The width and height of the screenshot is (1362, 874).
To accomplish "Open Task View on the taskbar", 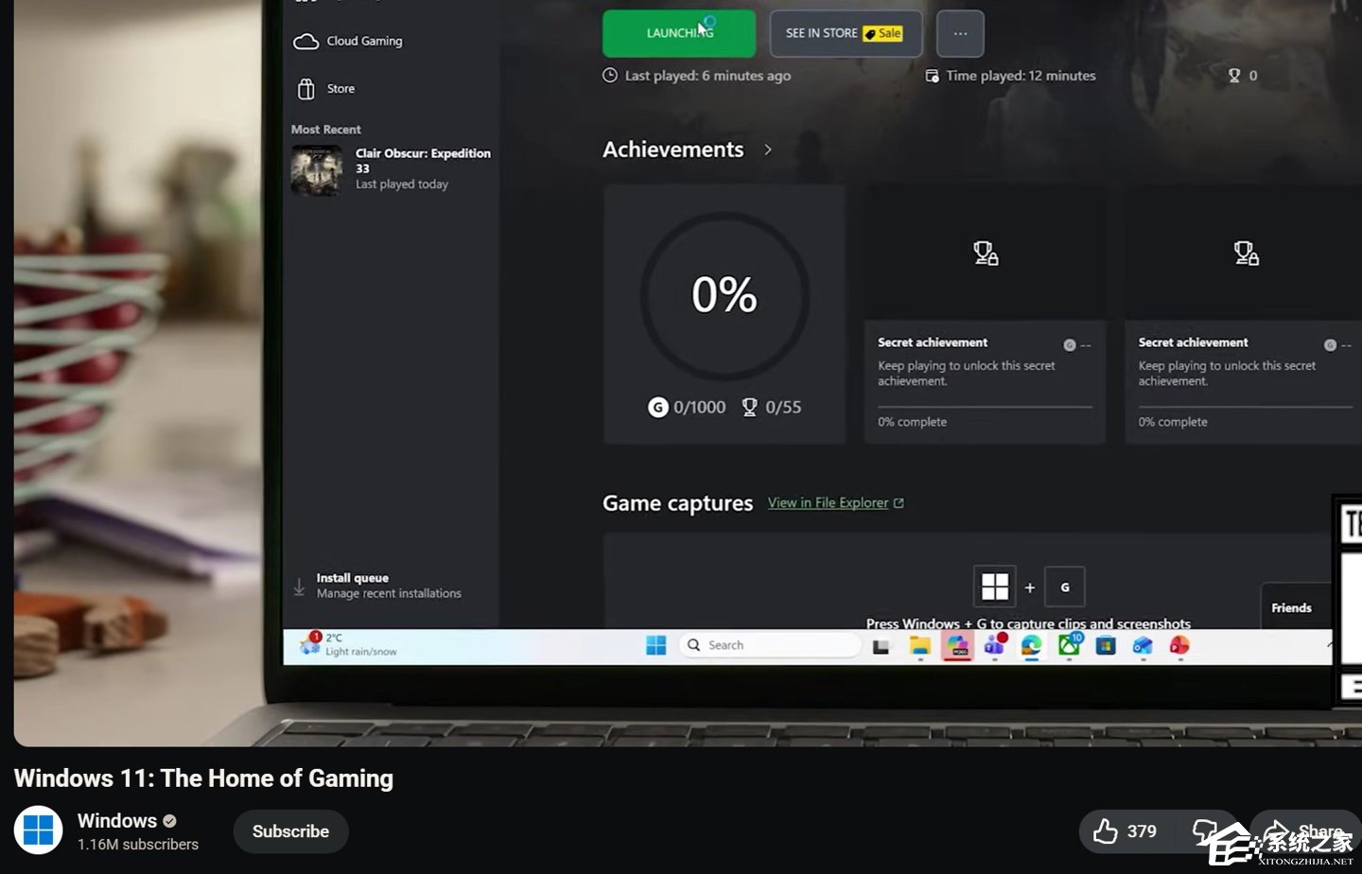I will tap(882, 646).
